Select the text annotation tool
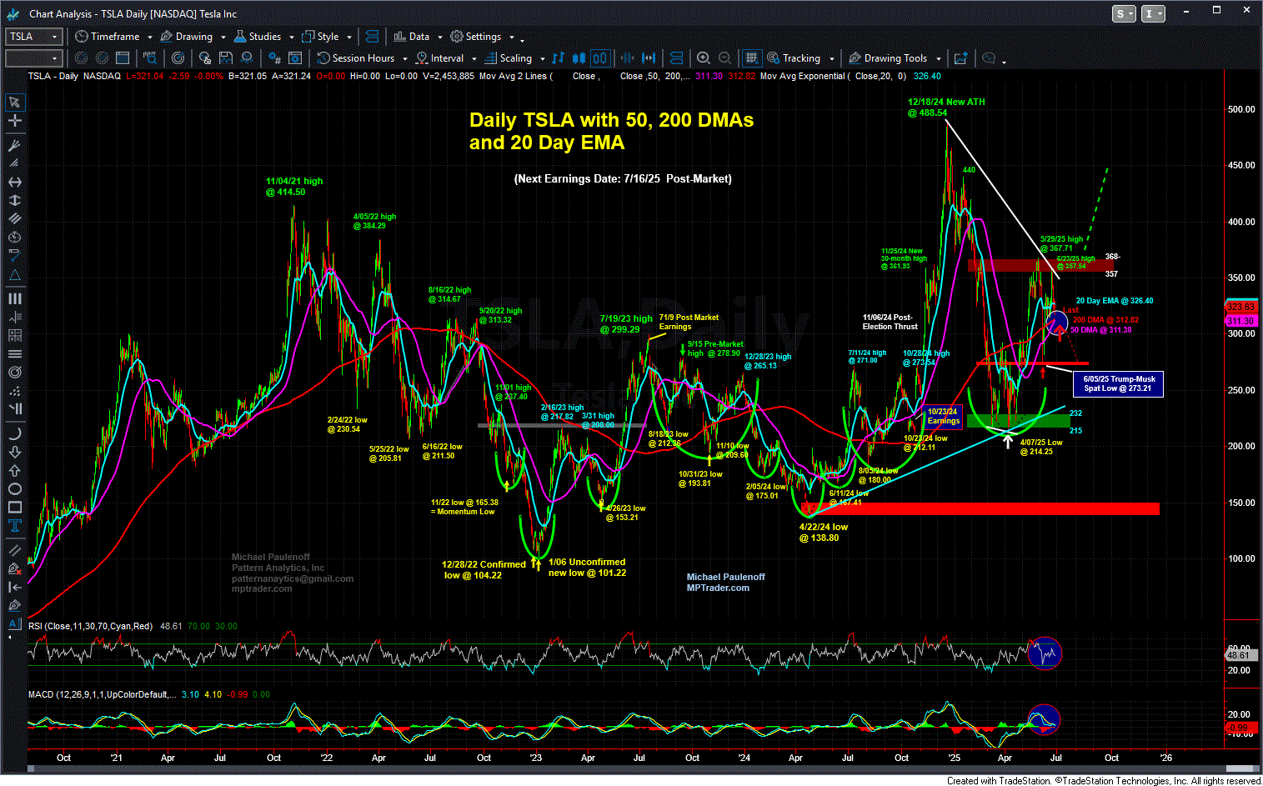The width and height of the screenshot is (1263, 786). (15, 525)
